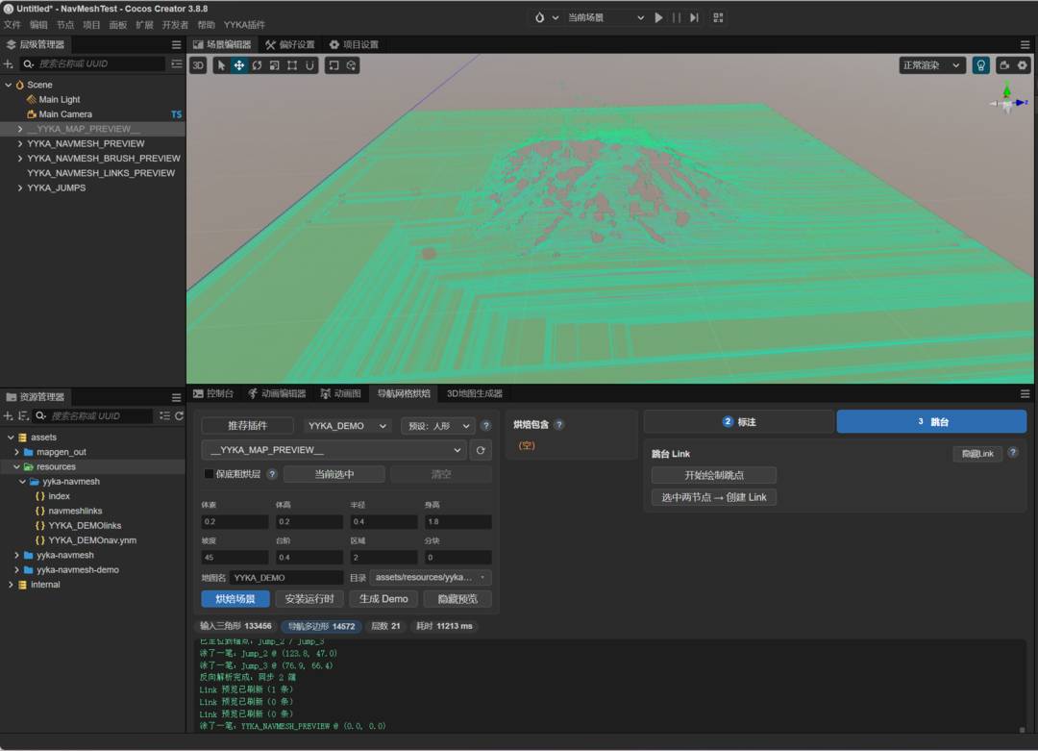
Task: Open the YYKA插件 menu
Action: [244, 25]
